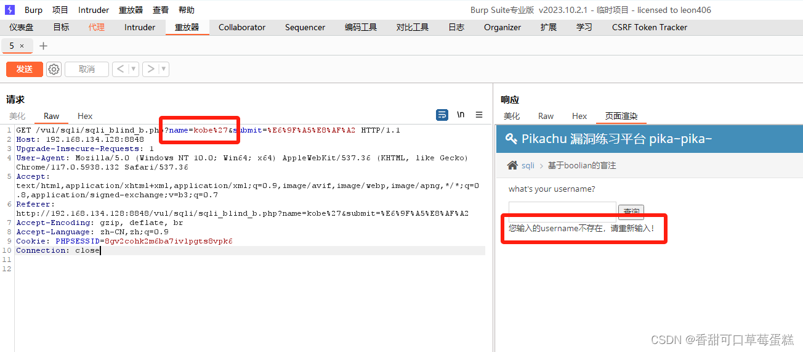
Task: Select the 重放器 tool tab
Action: [187, 27]
